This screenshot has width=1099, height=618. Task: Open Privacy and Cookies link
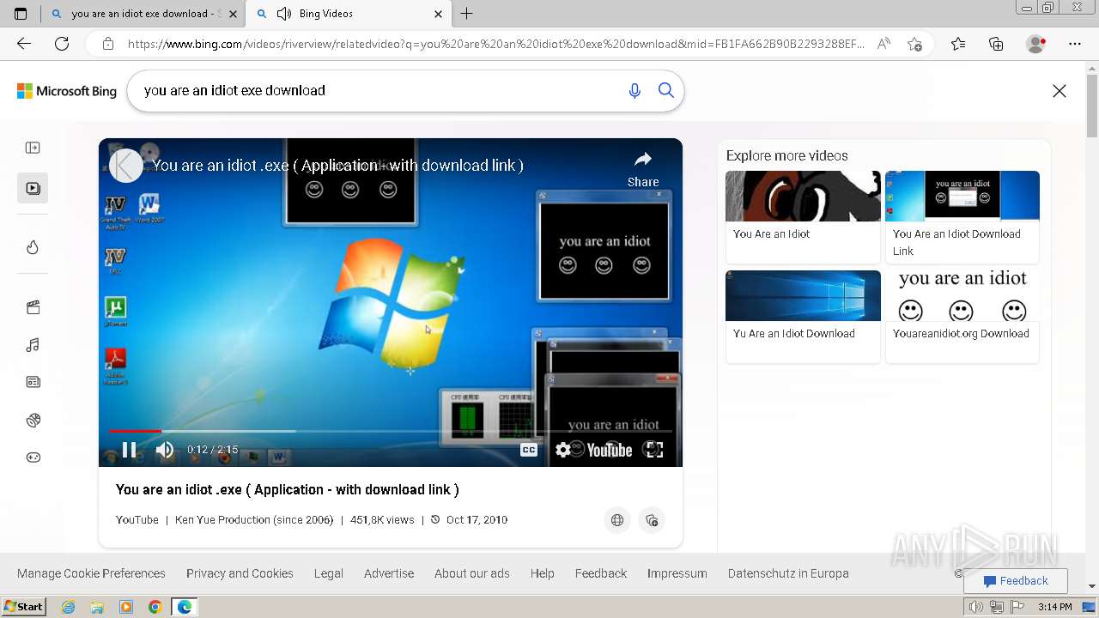(240, 573)
